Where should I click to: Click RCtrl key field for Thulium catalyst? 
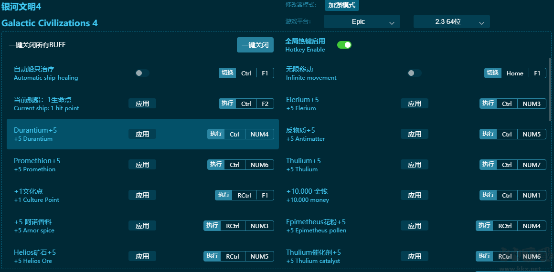pyautogui.click(x=505, y=256)
